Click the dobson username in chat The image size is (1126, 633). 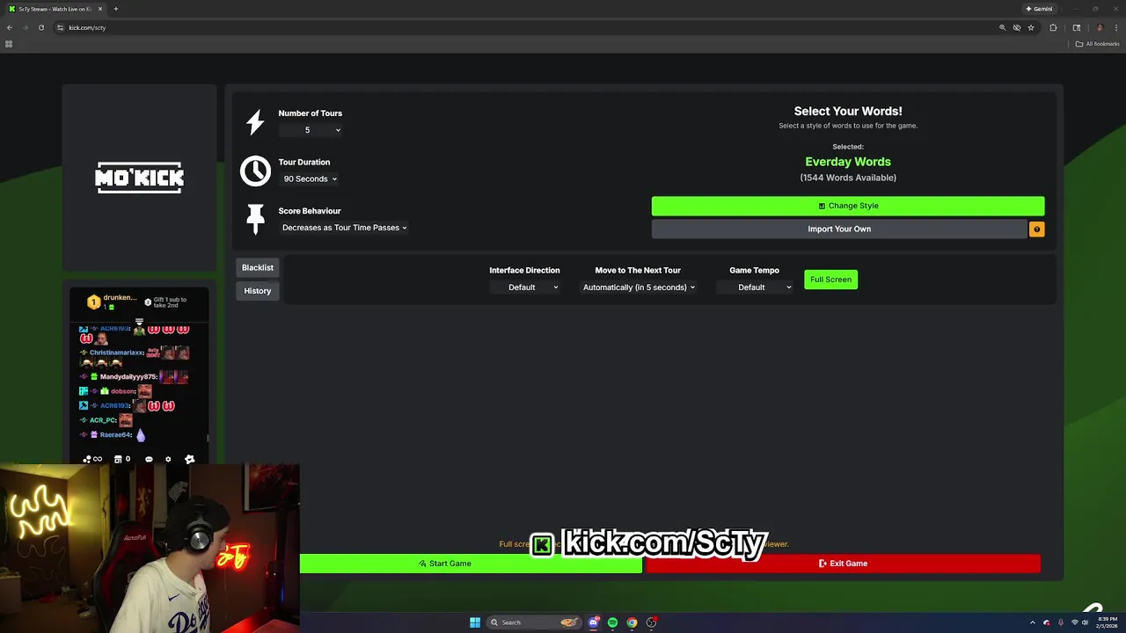tap(123, 391)
